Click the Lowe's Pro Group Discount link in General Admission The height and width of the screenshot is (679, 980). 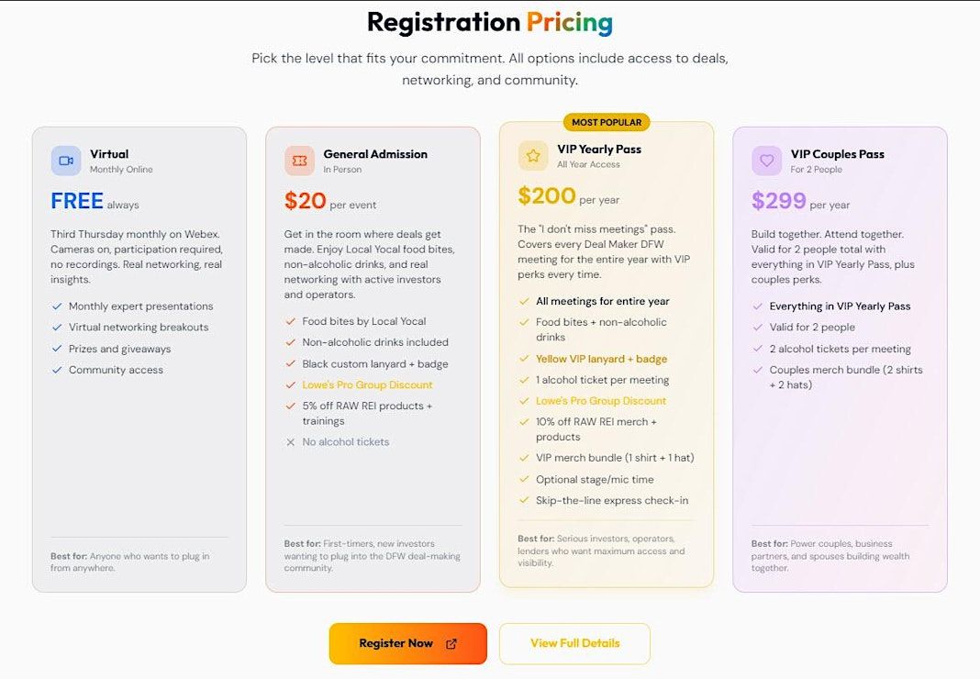pos(367,385)
